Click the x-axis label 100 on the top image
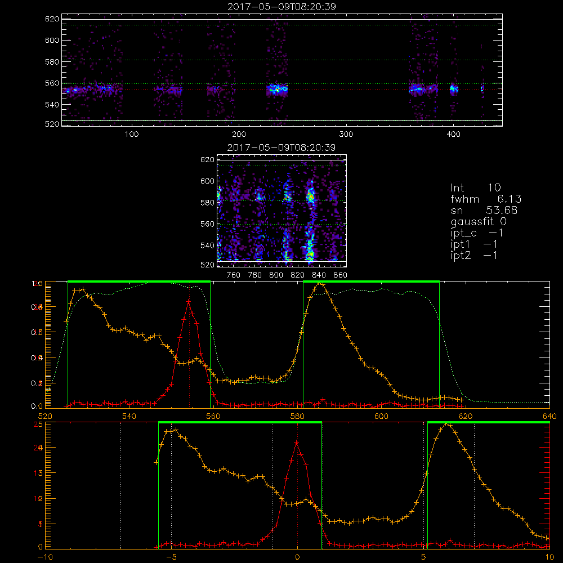The image size is (563, 563). click(x=132, y=135)
